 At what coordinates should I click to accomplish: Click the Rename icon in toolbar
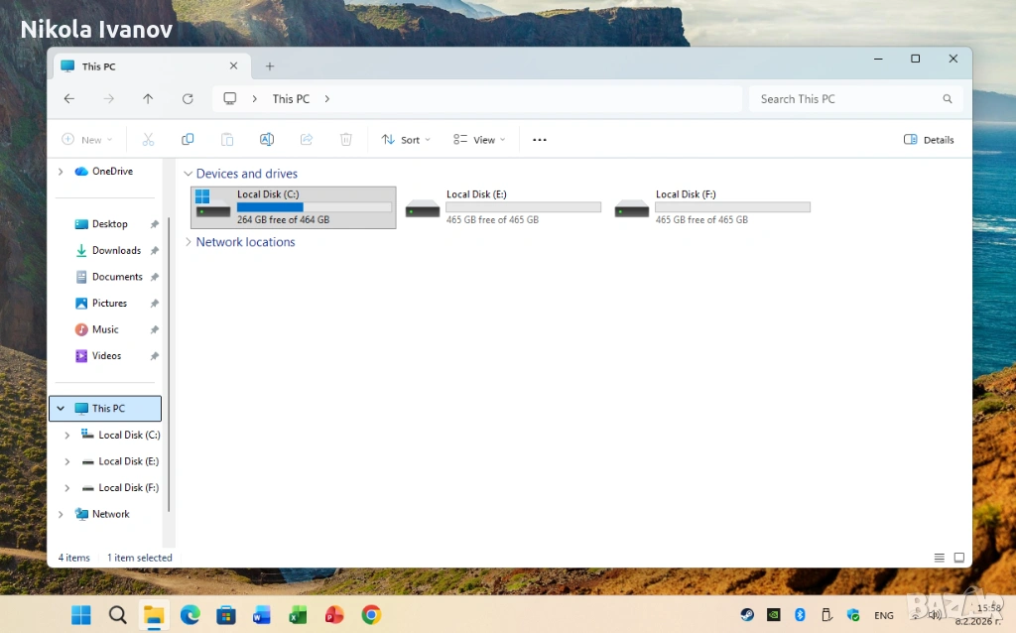coord(267,140)
